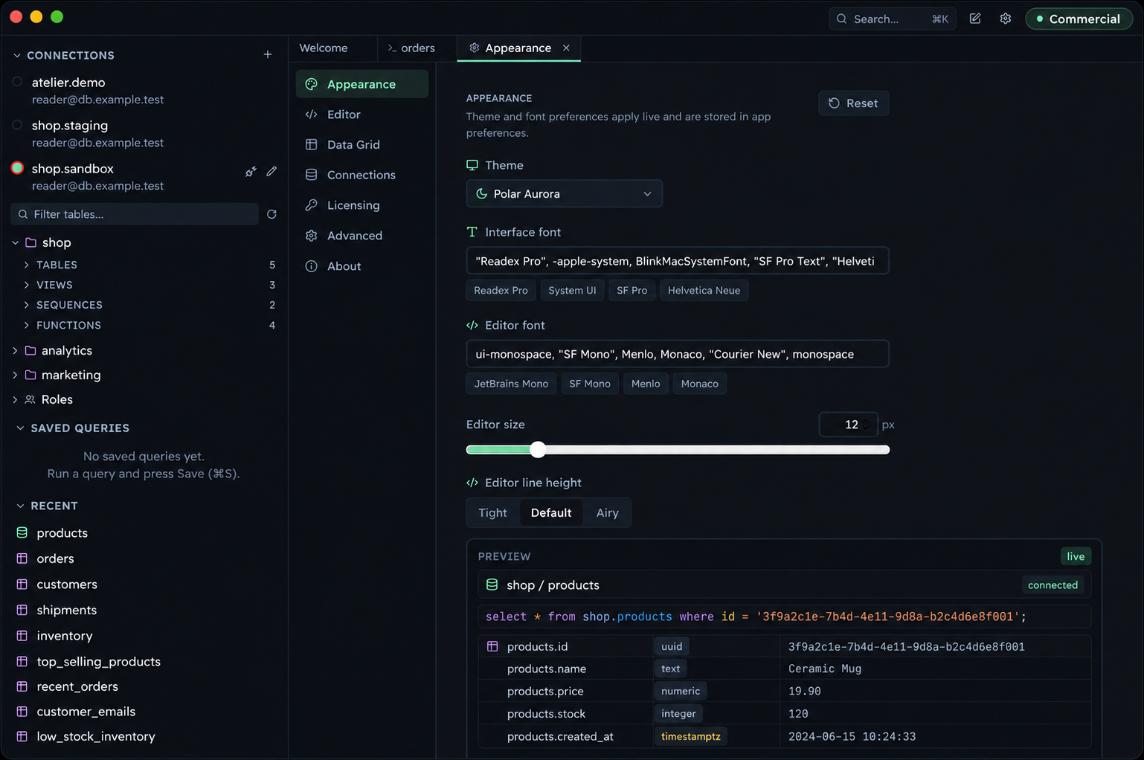Expand TABLES under shop

(x=27, y=265)
